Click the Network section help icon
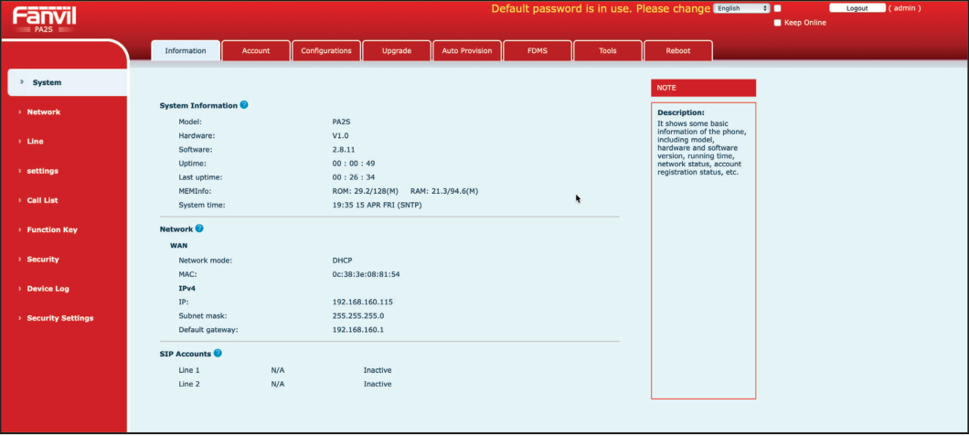This screenshot has height=436, width=969. 199,229
